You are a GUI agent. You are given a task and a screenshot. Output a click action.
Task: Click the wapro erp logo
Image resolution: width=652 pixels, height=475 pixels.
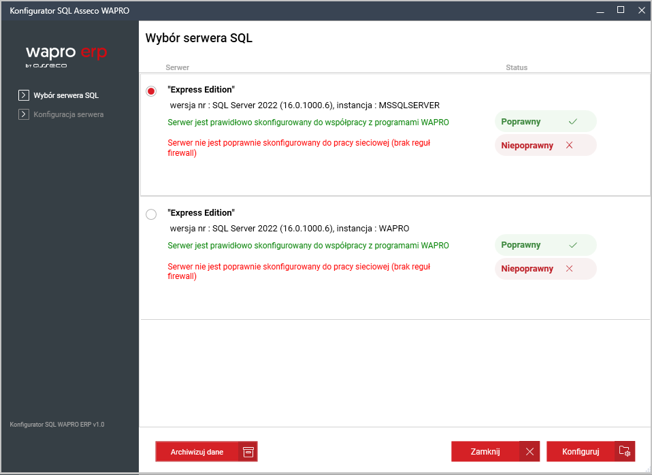66,55
